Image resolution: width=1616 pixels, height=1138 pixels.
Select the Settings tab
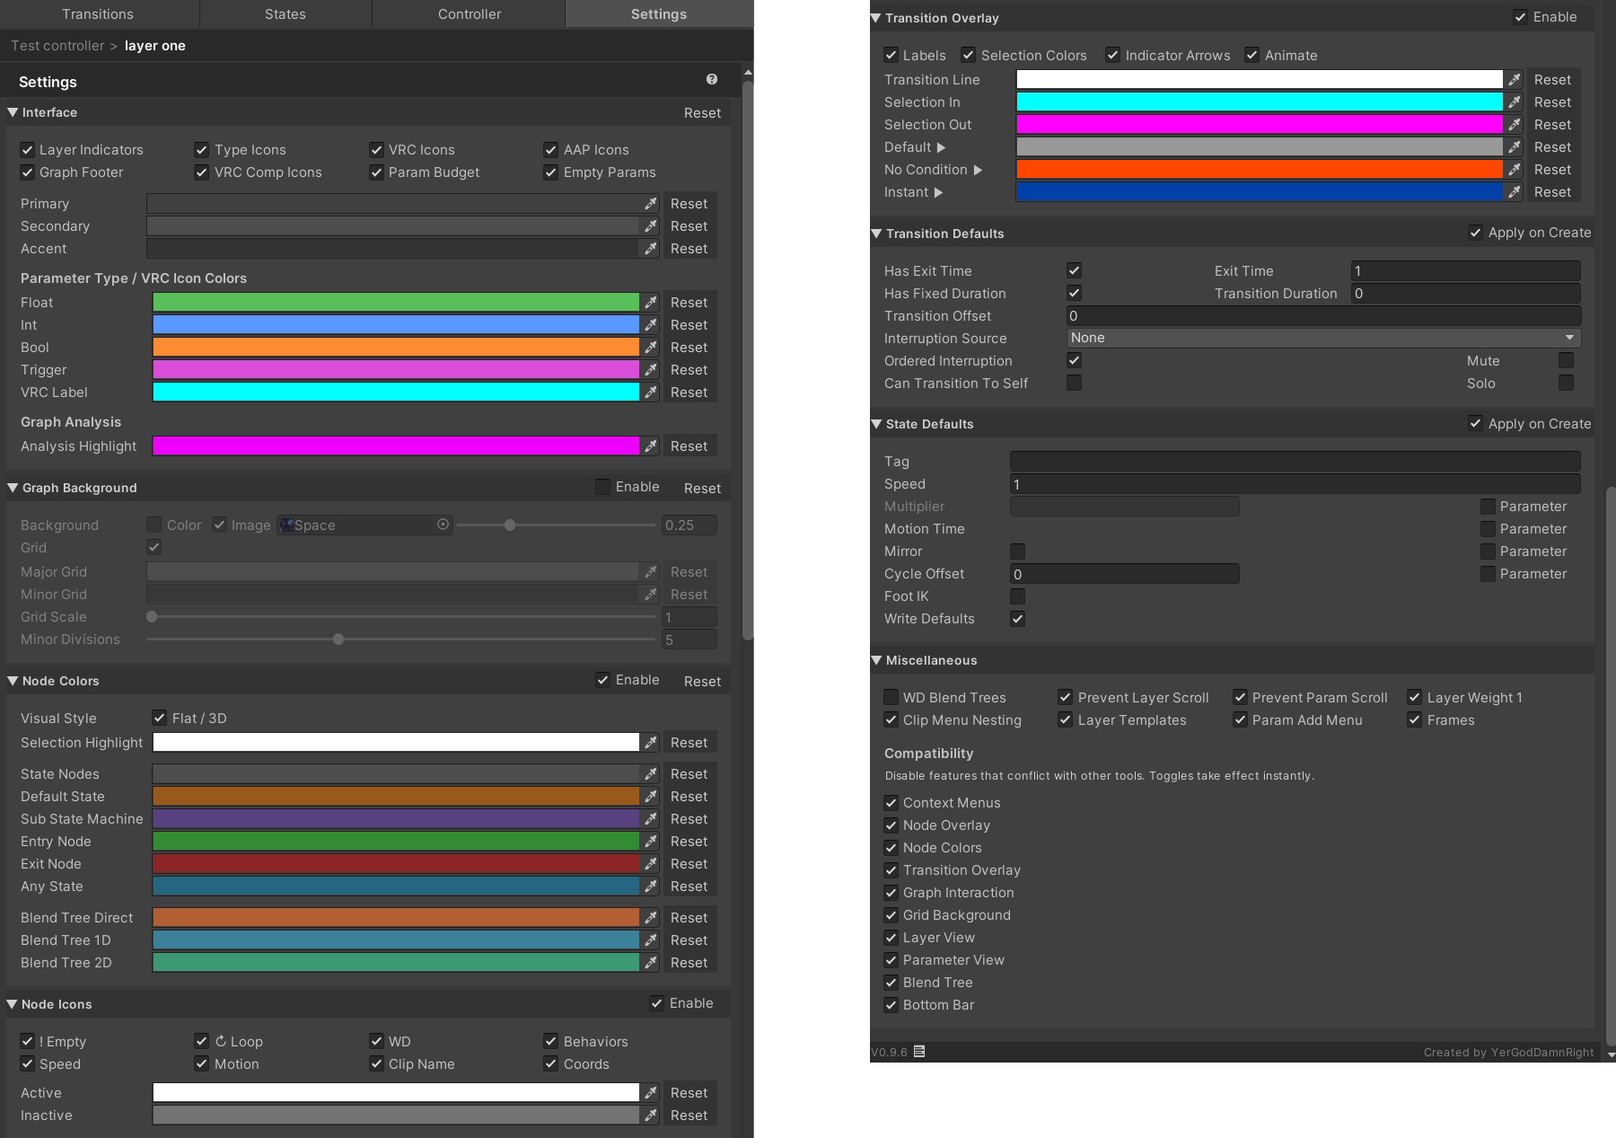tap(659, 14)
